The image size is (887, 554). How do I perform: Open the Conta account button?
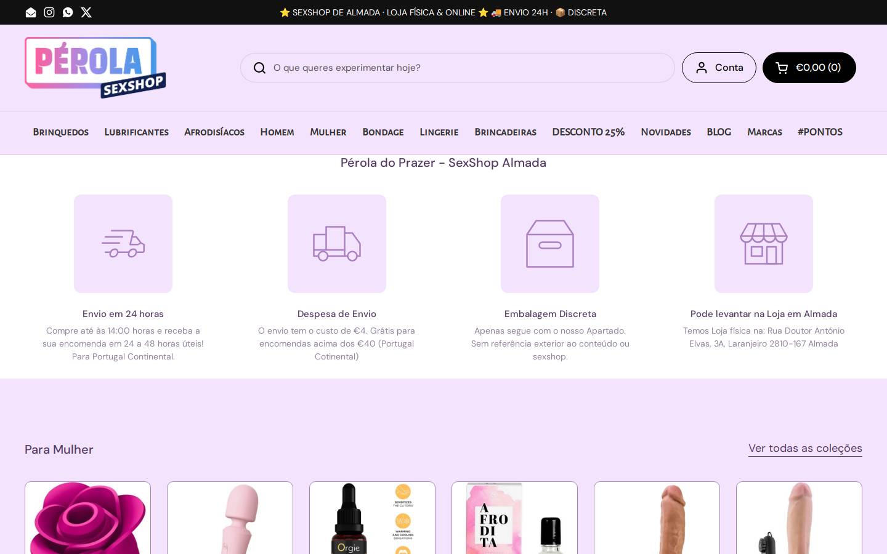coord(719,68)
